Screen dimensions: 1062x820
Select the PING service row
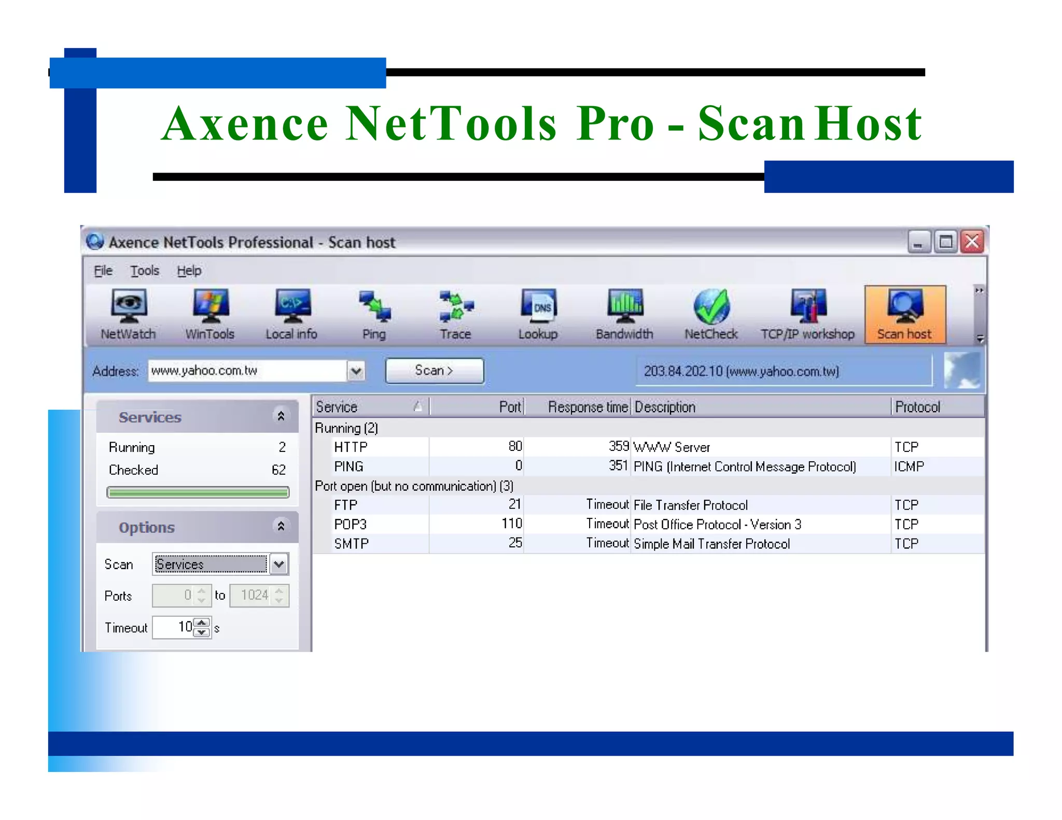pyautogui.click(x=648, y=466)
